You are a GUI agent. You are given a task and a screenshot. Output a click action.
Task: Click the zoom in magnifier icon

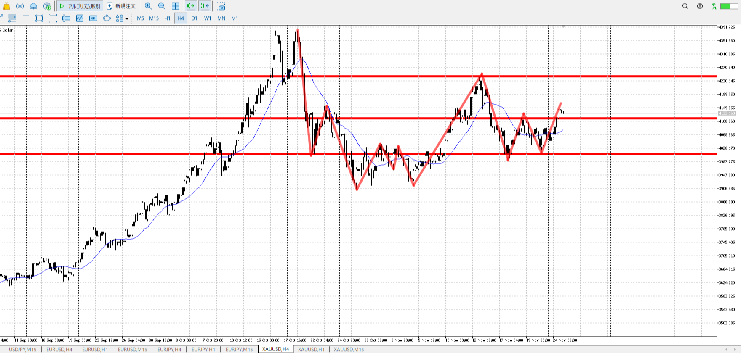click(148, 6)
